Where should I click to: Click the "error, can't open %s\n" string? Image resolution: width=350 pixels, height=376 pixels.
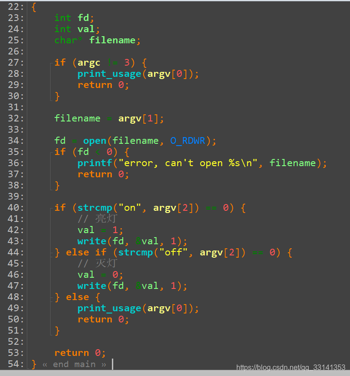[x=188, y=163]
